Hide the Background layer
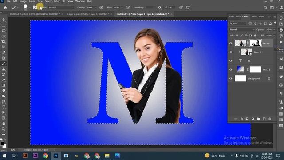 [231, 78]
